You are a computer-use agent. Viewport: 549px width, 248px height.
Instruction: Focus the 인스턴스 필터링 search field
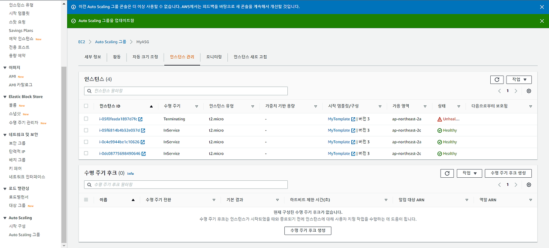186,91
